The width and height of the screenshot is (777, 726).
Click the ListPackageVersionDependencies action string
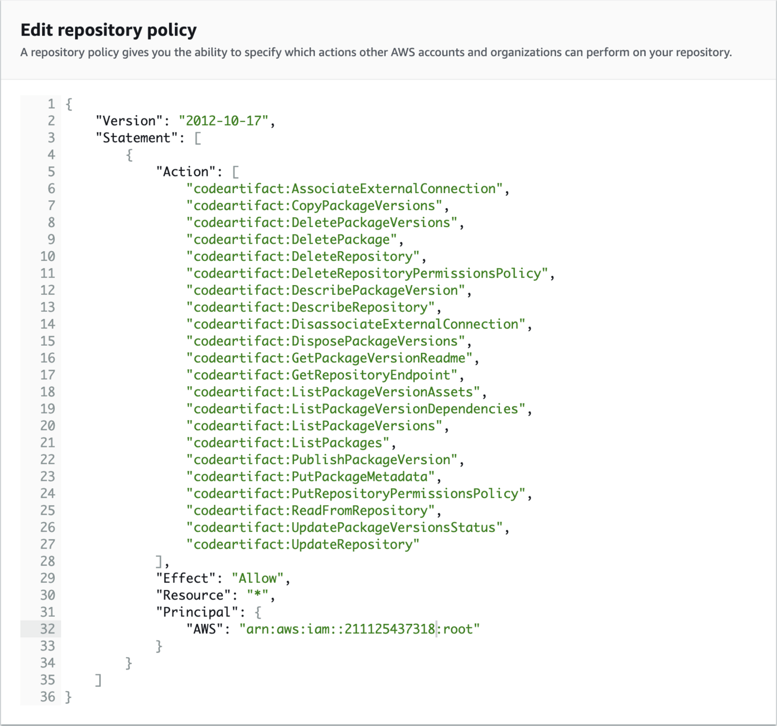click(x=356, y=409)
